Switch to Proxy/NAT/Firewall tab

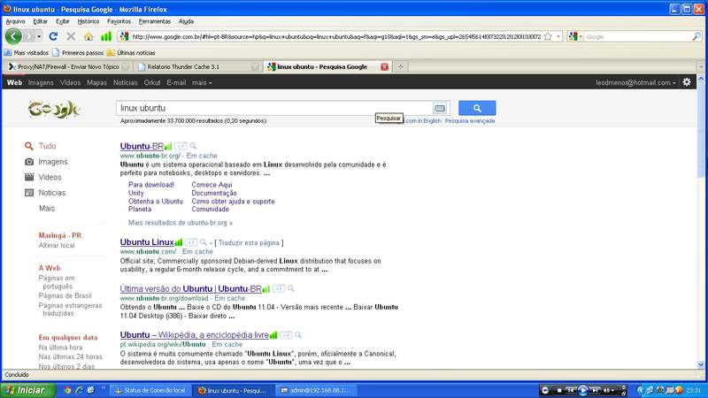point(68,67)
